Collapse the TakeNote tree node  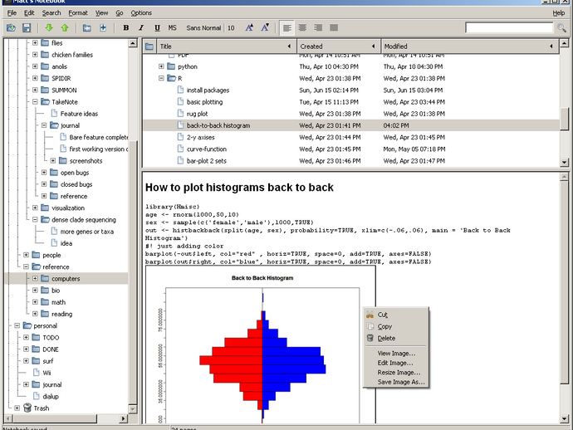(x=35, y=101)
